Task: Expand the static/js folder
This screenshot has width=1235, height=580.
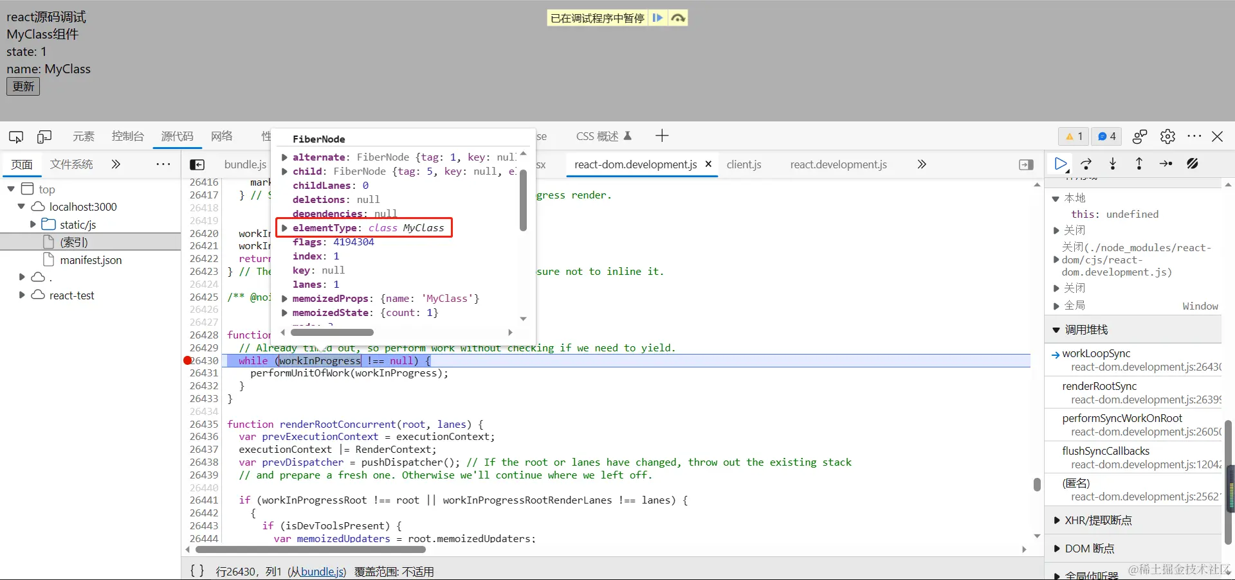Action: point(33,224)
